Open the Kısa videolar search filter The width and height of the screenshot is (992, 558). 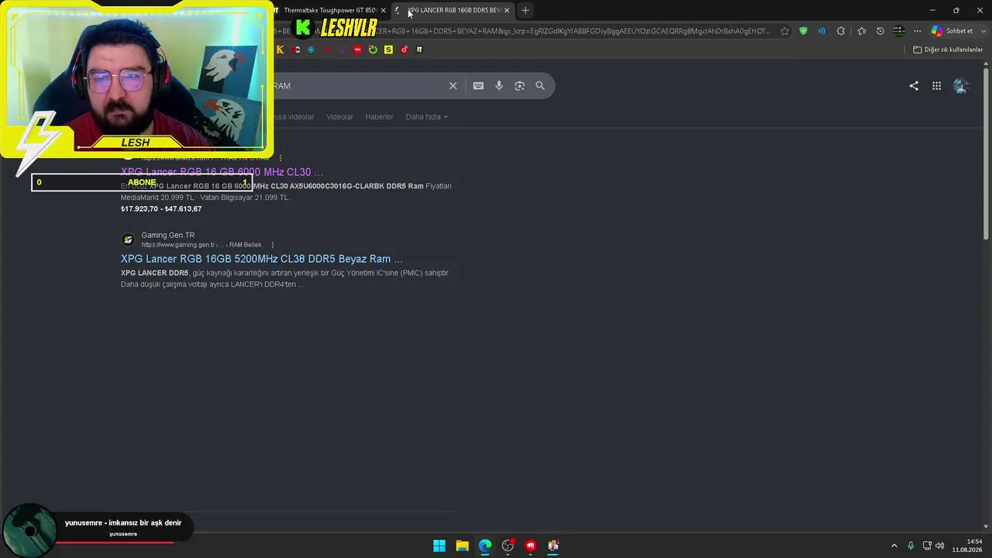pos(292,117)
